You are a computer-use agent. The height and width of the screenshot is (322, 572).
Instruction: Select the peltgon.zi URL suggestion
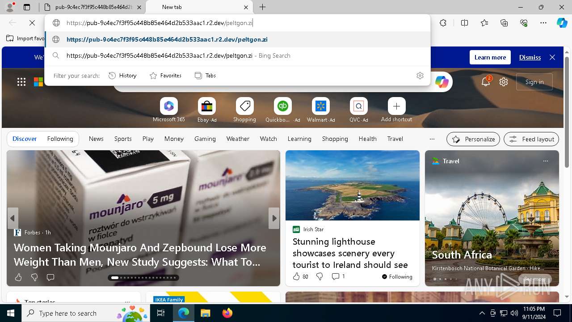click(238, 39)
